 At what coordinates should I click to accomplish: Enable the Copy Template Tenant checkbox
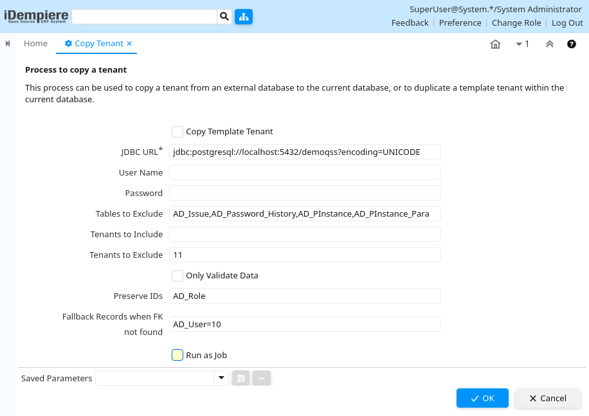(x=177, y=131)
